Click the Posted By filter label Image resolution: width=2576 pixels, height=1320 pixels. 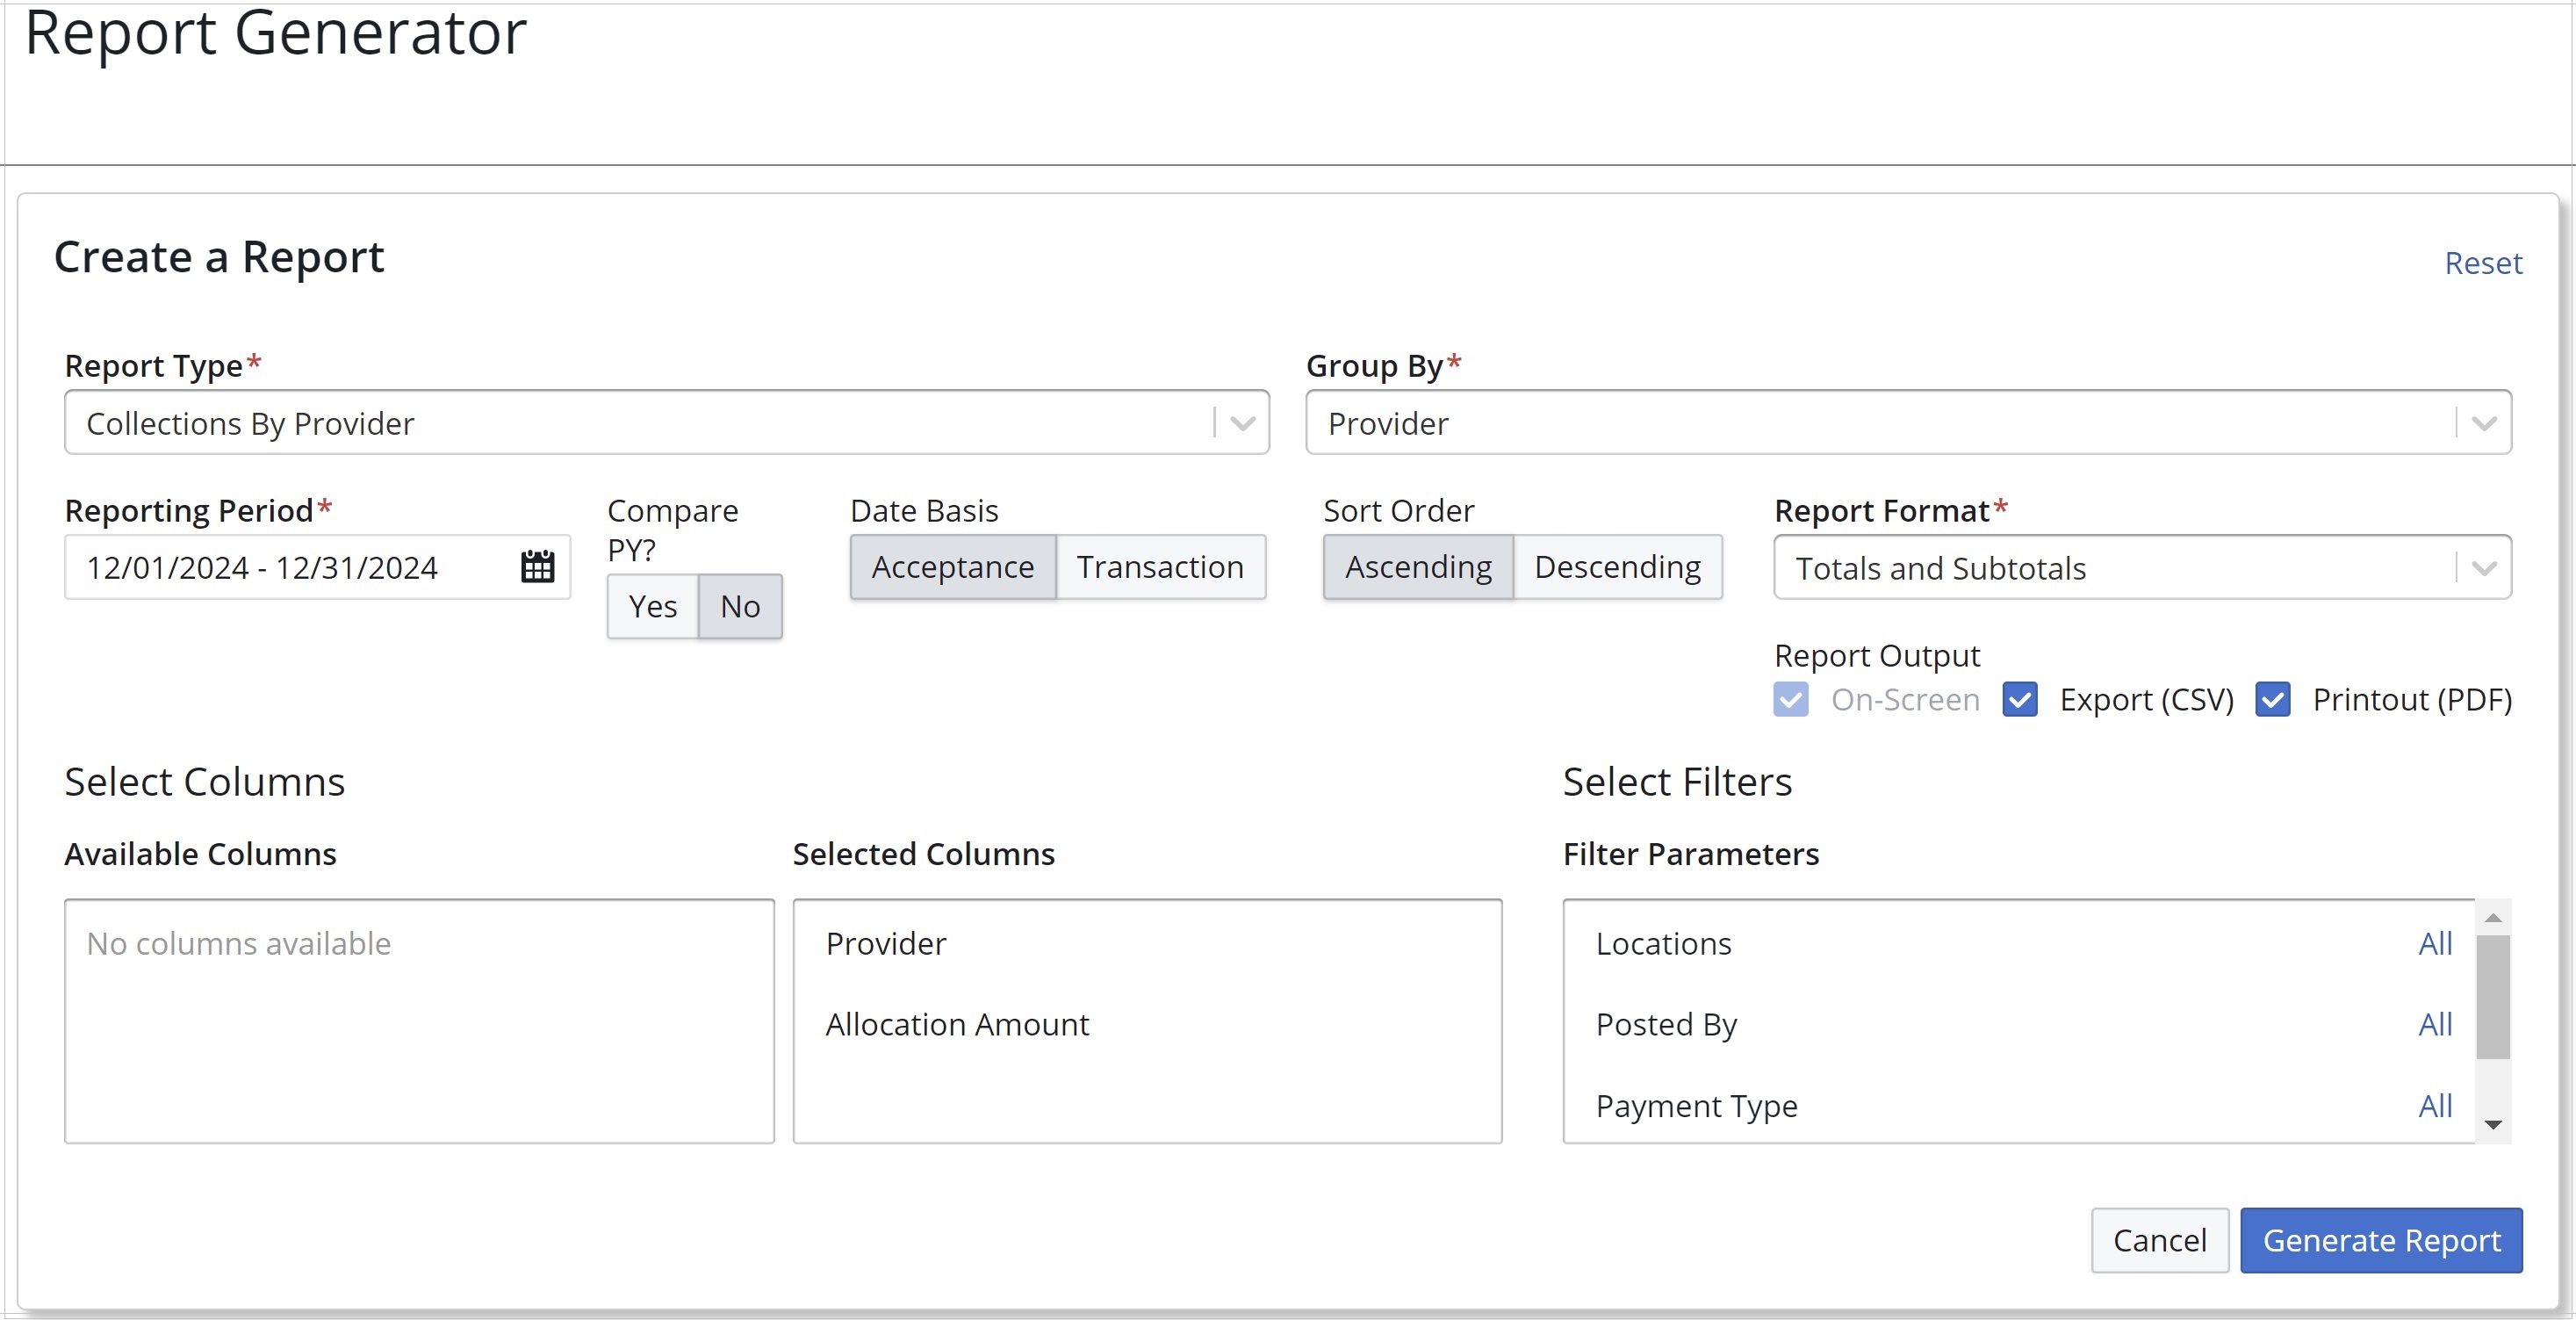coord(1666,1025)
